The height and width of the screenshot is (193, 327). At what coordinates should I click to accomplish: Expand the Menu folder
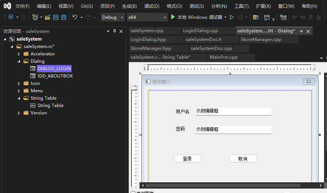pyautogui.click(x=19, y=91)
